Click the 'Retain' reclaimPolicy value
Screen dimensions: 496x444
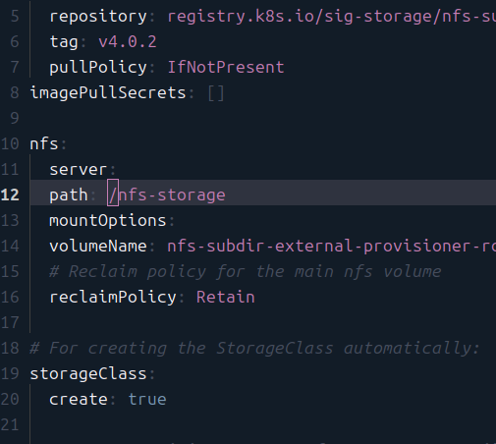pyautogui.click(x=225, y=298)
